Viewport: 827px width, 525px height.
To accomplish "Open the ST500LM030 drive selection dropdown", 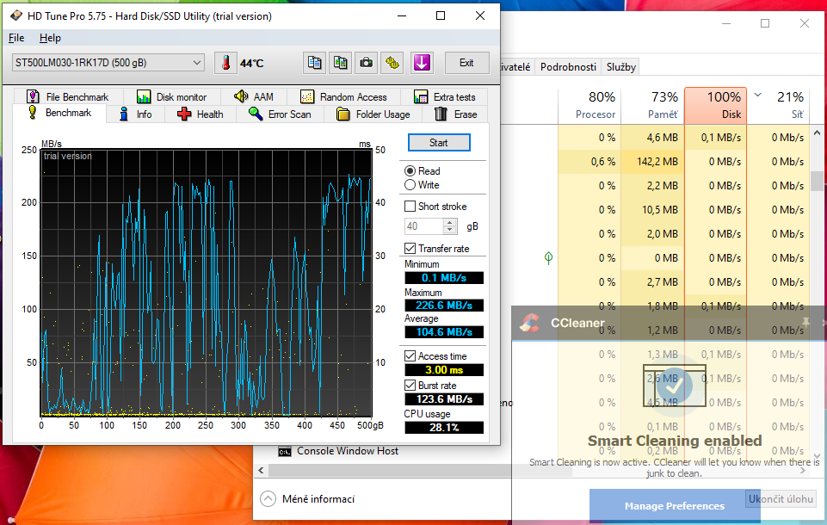I will (x=108, y=63).
